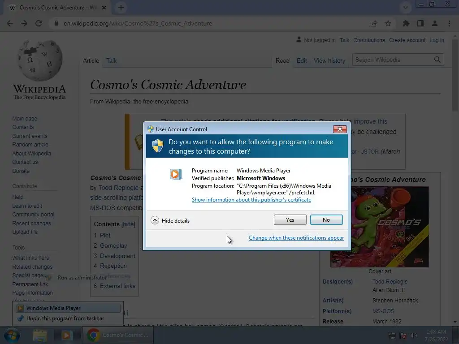The height and width of the screenshot is (344, 459).
Task: Open Todd Replogle link in infobox
Action: click(390, 281)
